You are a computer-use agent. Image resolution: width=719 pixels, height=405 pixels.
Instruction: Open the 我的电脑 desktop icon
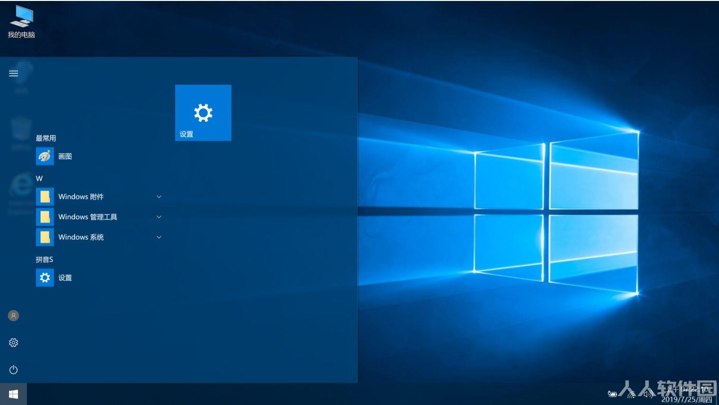pyautogui.click(x=21, y=22)
